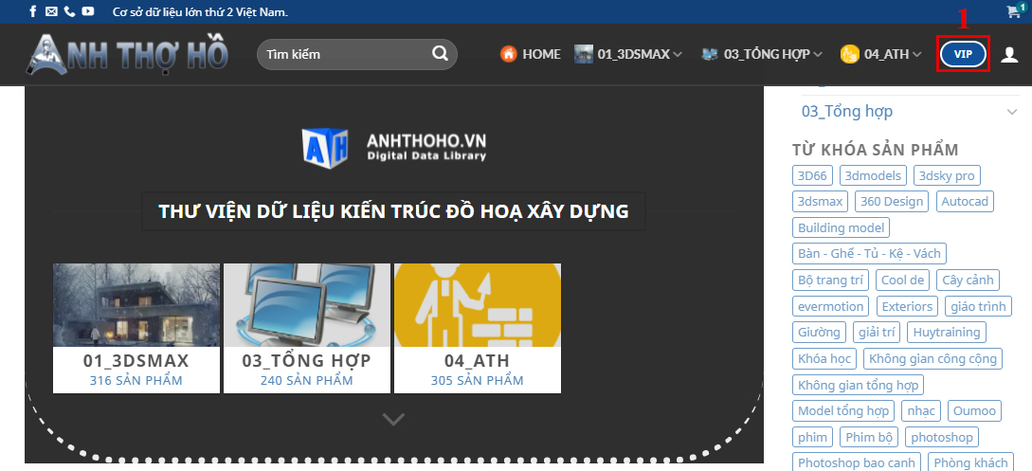Click the phone icon in top bar

point(69,11)
